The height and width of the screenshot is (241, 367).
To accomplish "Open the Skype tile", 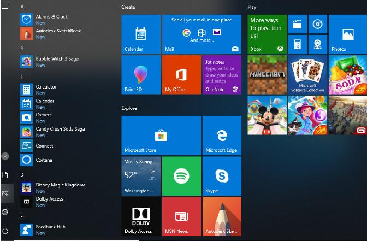I will coord(222,176).
